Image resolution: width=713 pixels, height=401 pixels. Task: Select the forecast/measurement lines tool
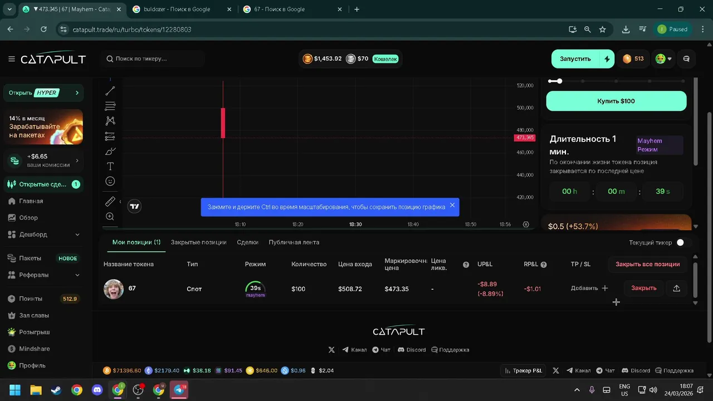110,136
